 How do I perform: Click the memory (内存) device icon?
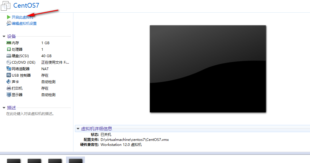(9, 43)
